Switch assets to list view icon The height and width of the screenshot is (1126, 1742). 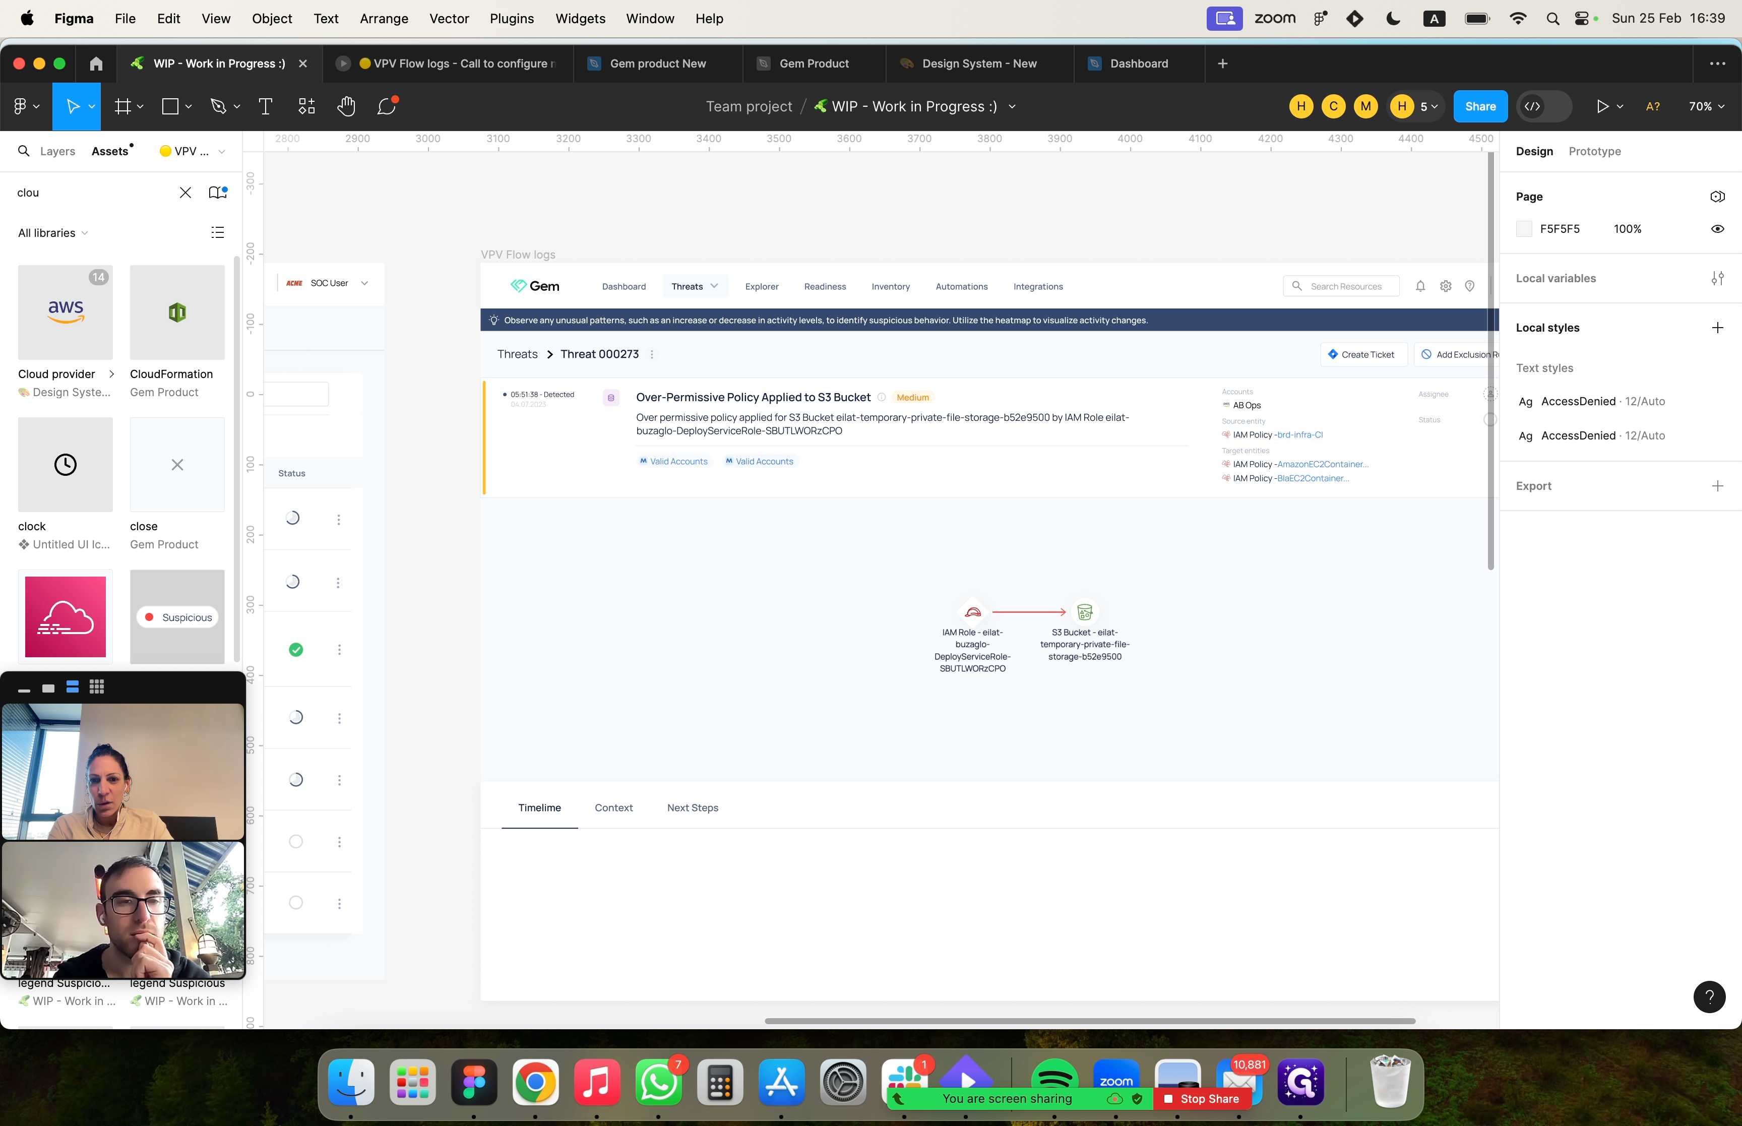pos(217,232)
